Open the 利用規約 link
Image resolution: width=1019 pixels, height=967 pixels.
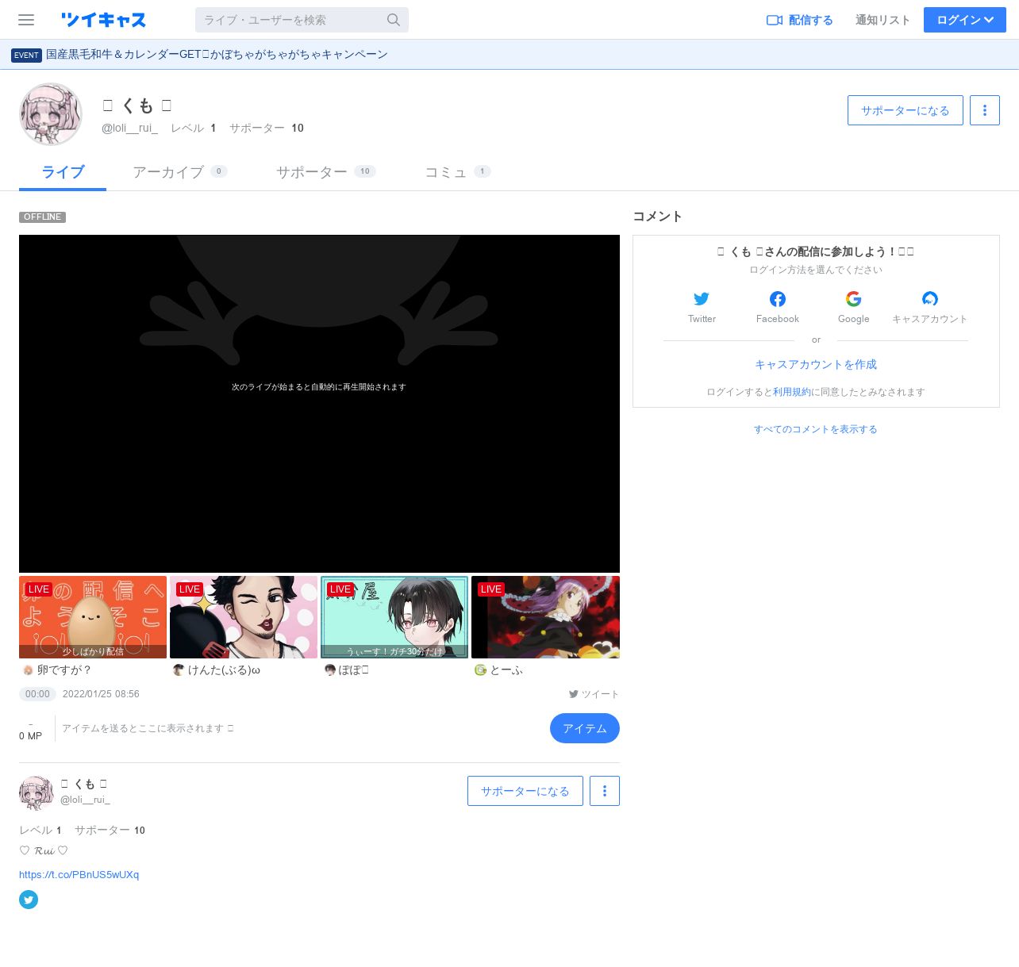pyautogui.click(x=792, y=392)
